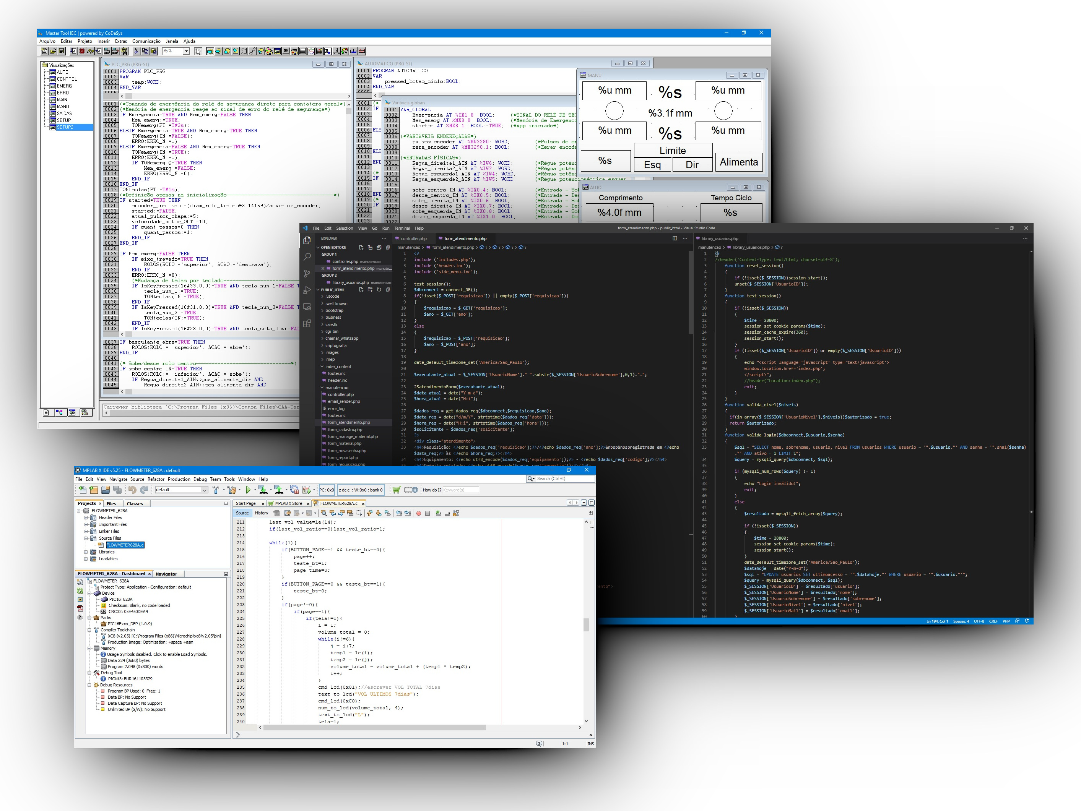The image size is (1081, 811).
Task: Click Undo arrow in MPLAB toolbar
Action: (x=132, y=490)
